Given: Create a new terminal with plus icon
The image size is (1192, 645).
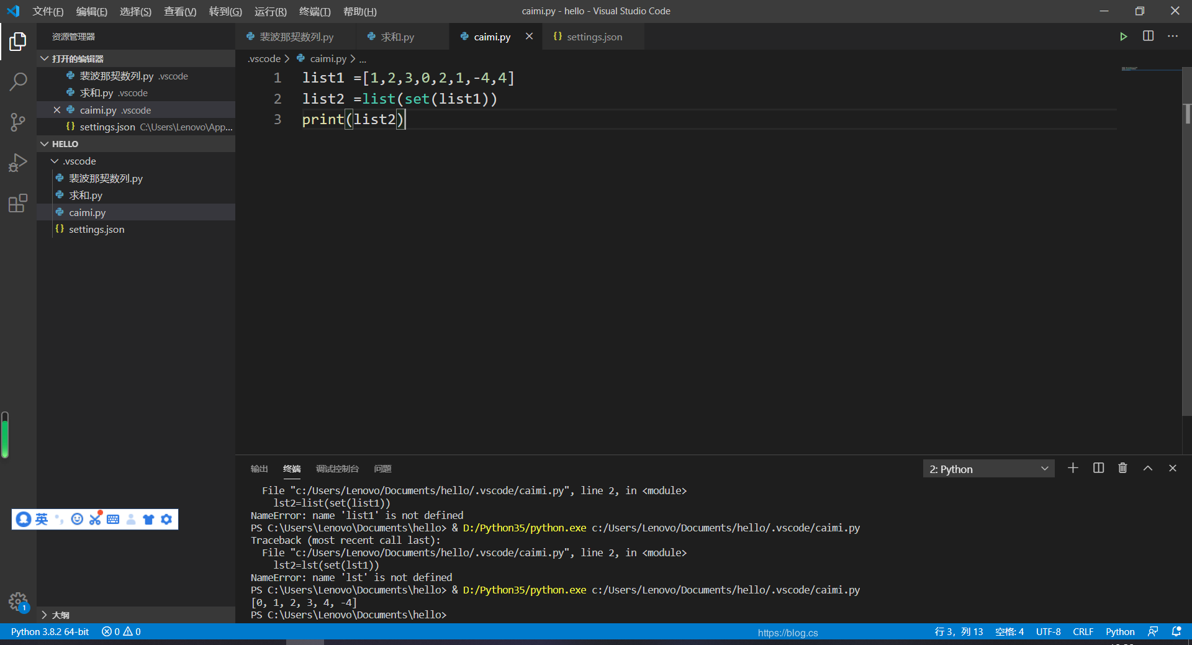Looking at the screenshot, I should [1073, 468].
